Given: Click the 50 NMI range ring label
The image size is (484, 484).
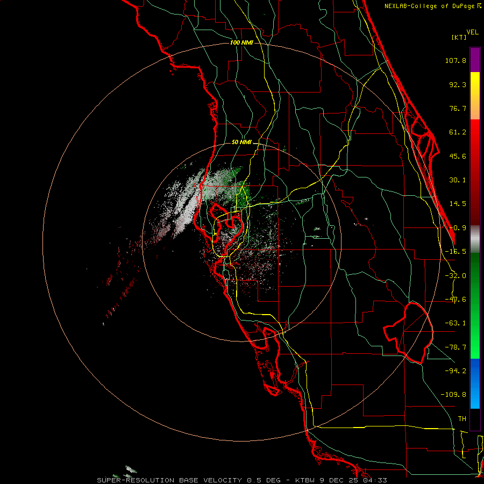Looking at the screenshot, I should [x=241, y=143].
